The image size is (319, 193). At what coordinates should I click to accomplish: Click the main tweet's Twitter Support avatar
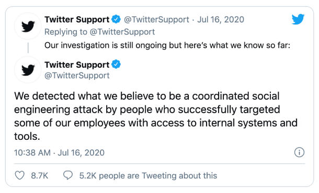[x=28, y=69]
